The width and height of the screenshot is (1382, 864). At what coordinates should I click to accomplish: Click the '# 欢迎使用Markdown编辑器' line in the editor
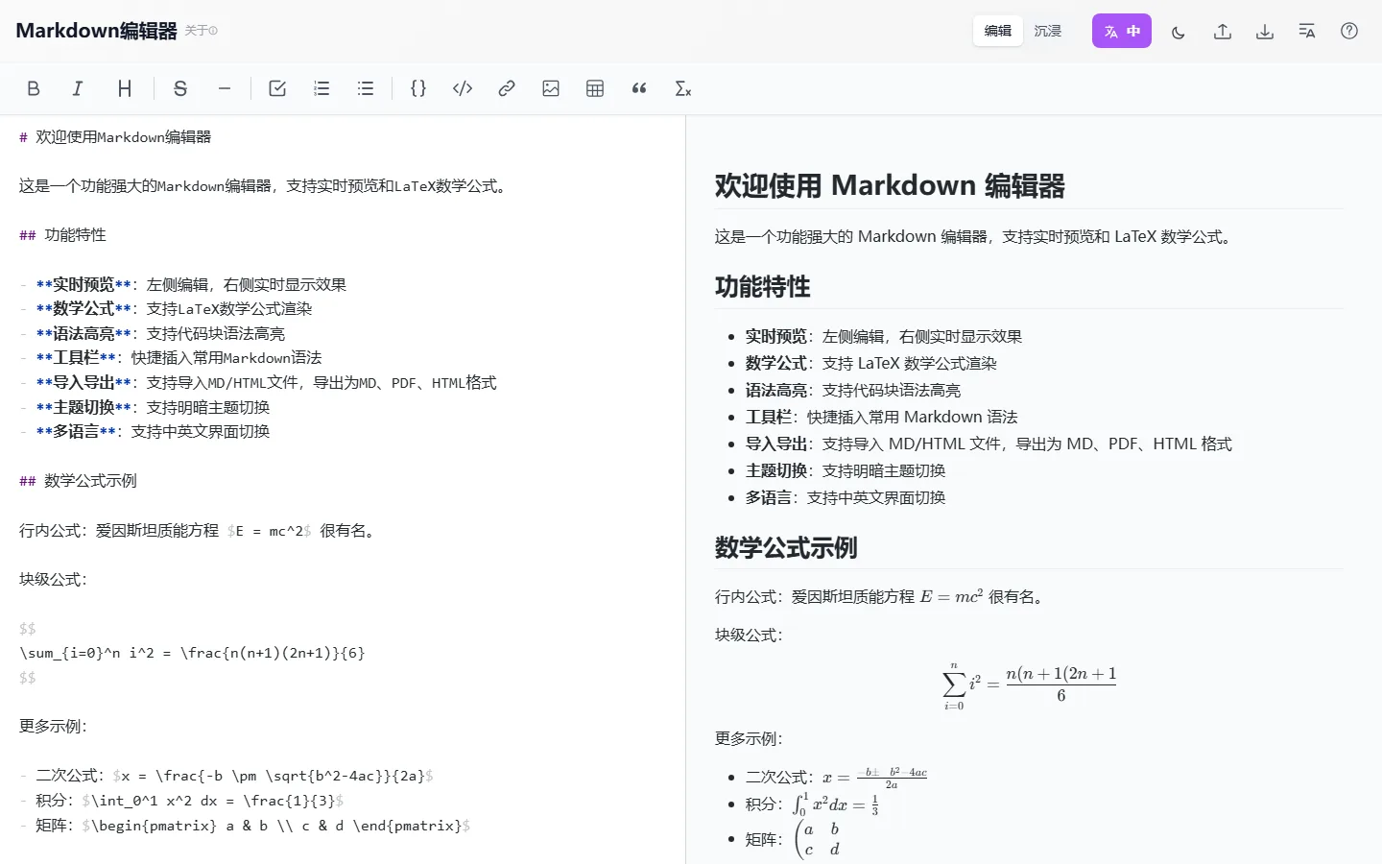(x=115, y=137)
